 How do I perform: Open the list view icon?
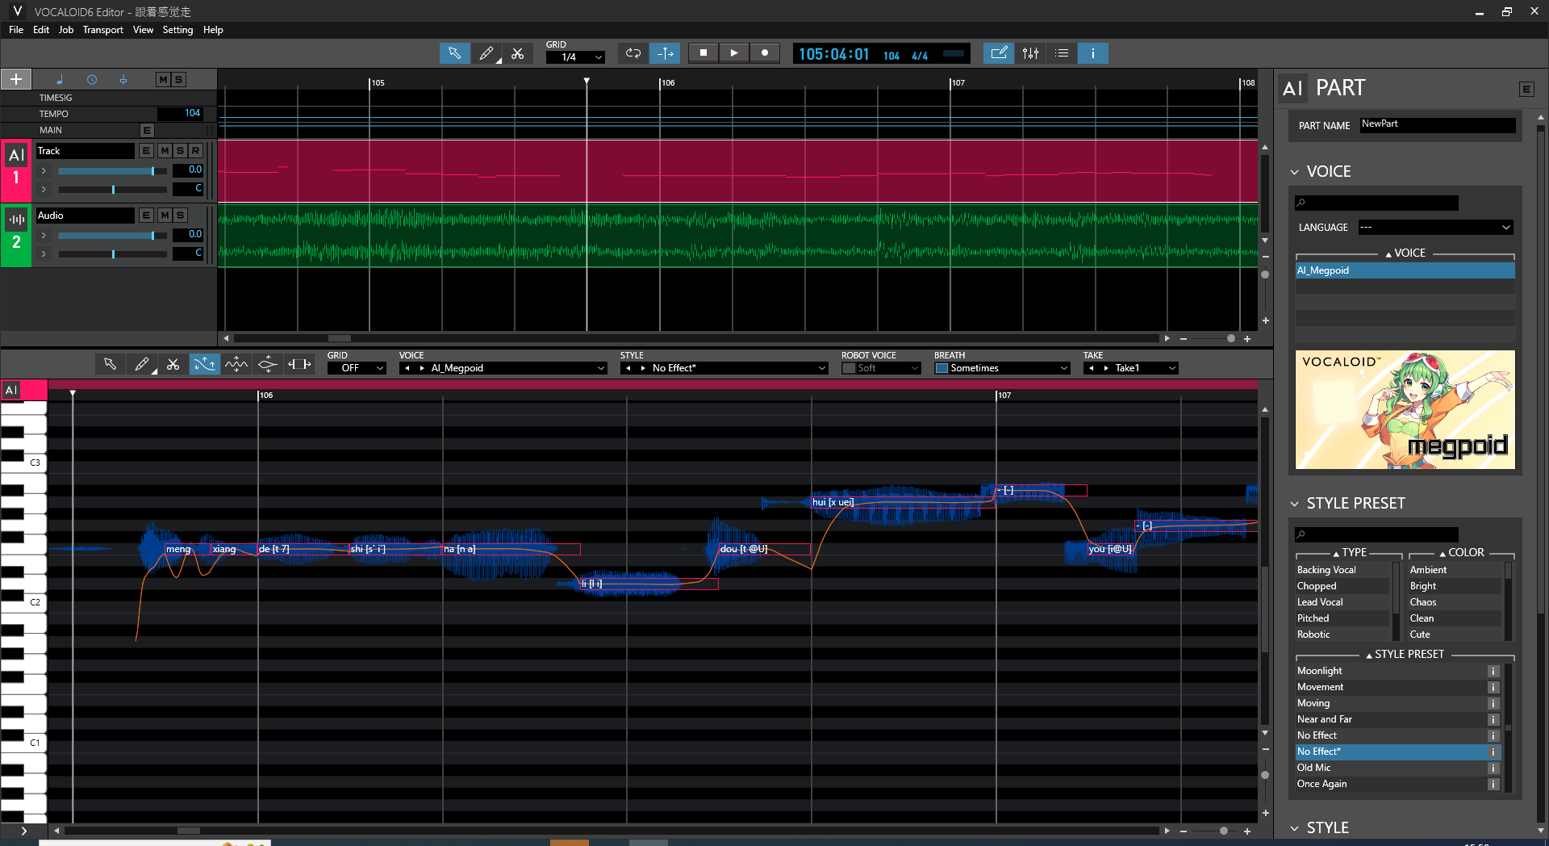pos(1062,53)
